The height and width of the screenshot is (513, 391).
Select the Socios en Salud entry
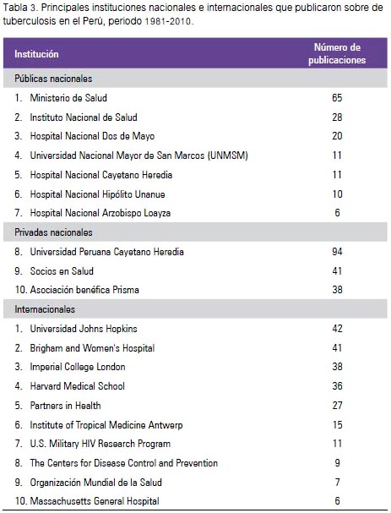pyautogui.click(x=62, y=271)
